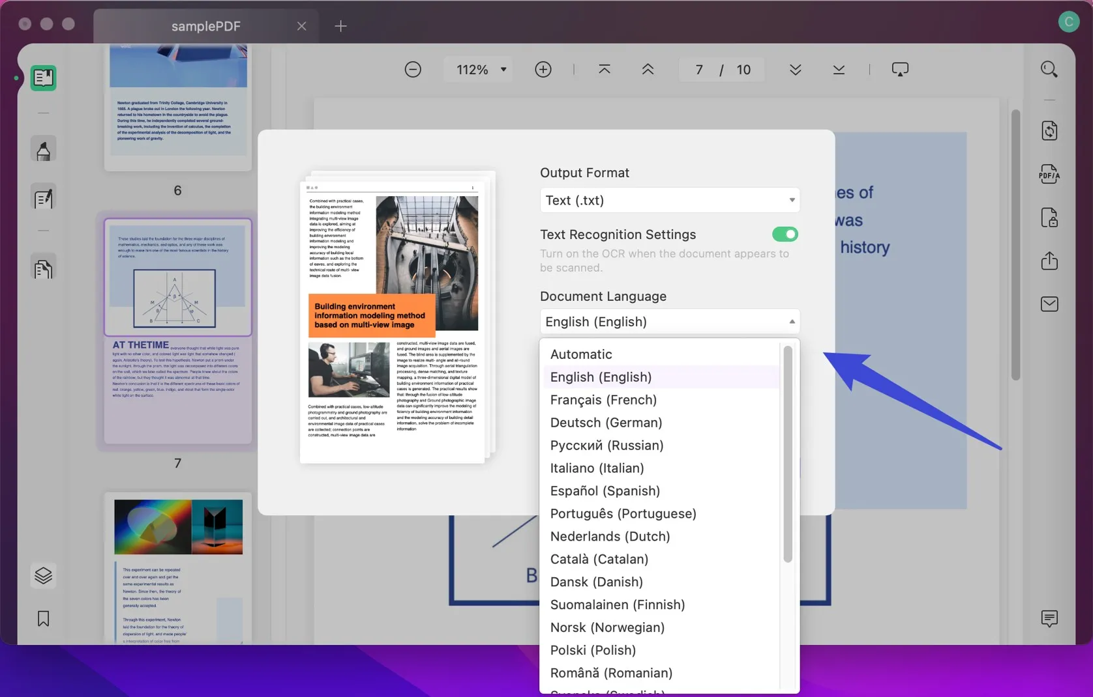The width and height of the screenshot is (1093, 697).
Task: Select Français (French) from the language list
Action: click(603, 400)
